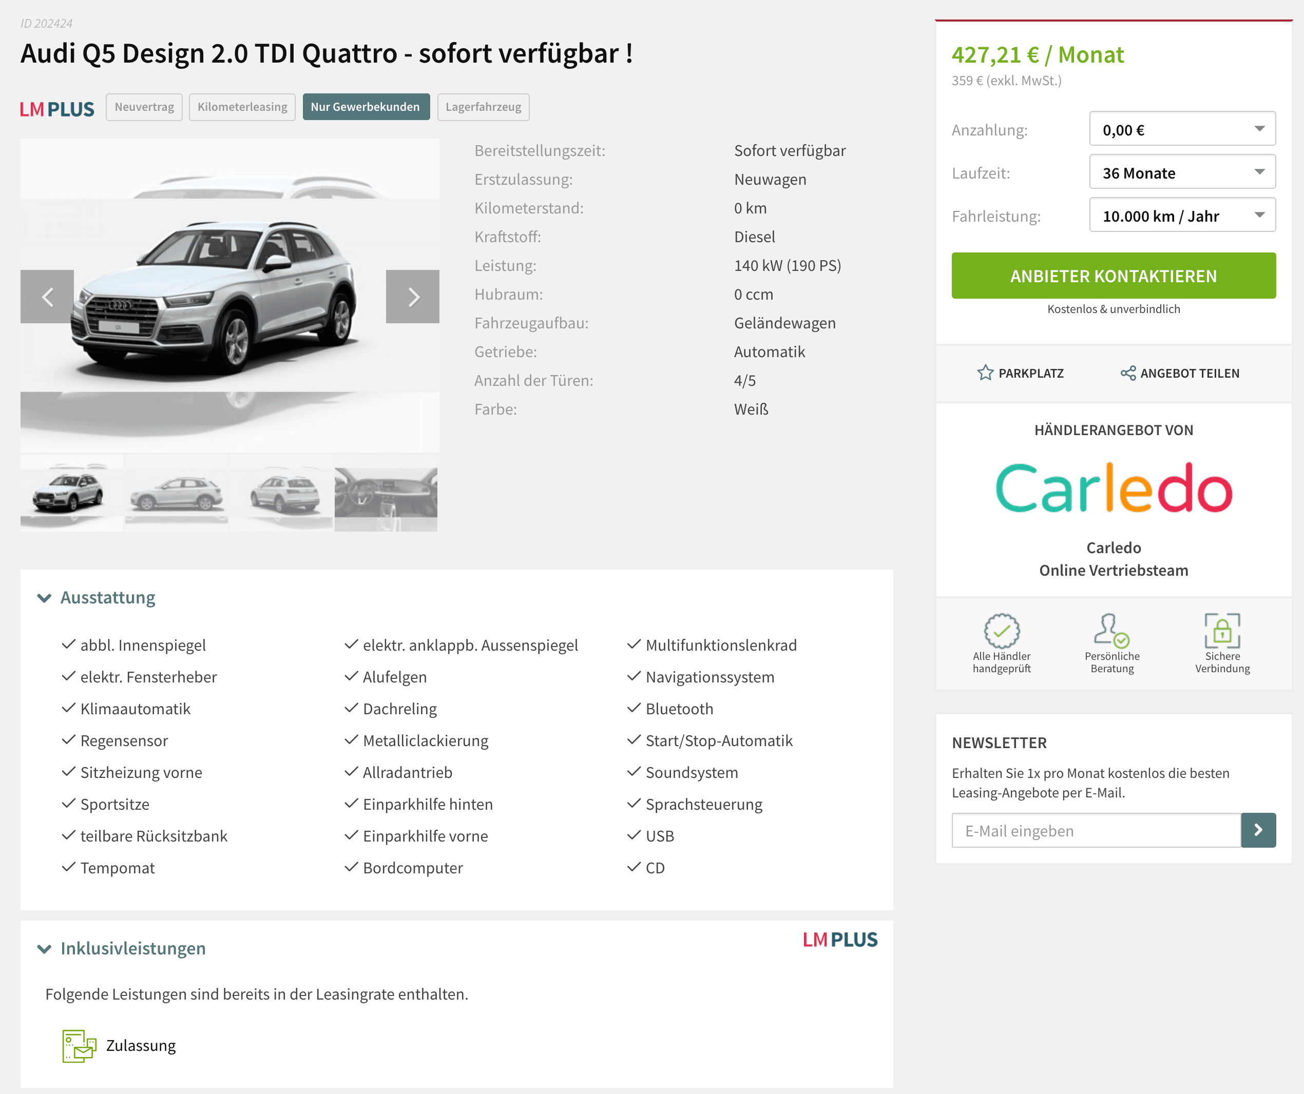This screenshot has height=1094, width=1304.
Task: Open the interior dashboard thumbnail
Action: pyautogui.click(x=386, y=493)
